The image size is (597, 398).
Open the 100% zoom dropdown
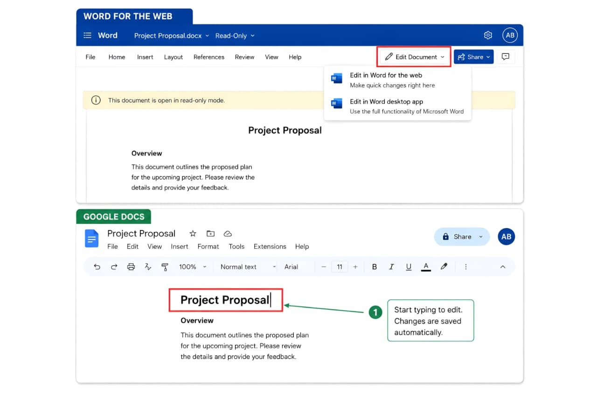(x=193, y=267)
